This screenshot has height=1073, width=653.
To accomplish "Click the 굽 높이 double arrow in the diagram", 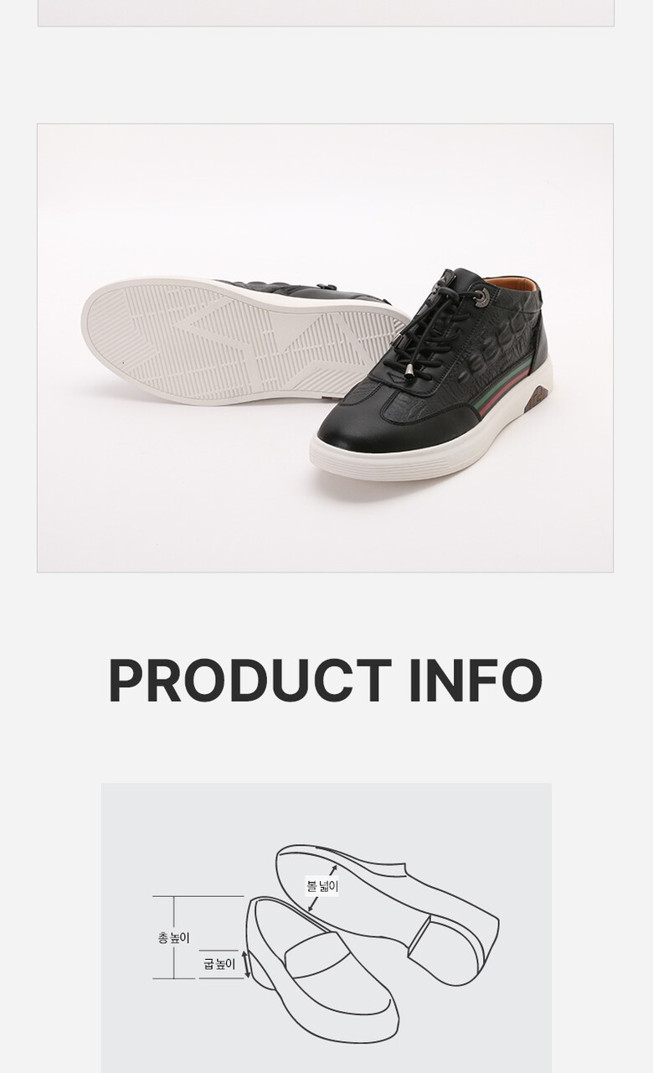I will [x=247, y=964].
